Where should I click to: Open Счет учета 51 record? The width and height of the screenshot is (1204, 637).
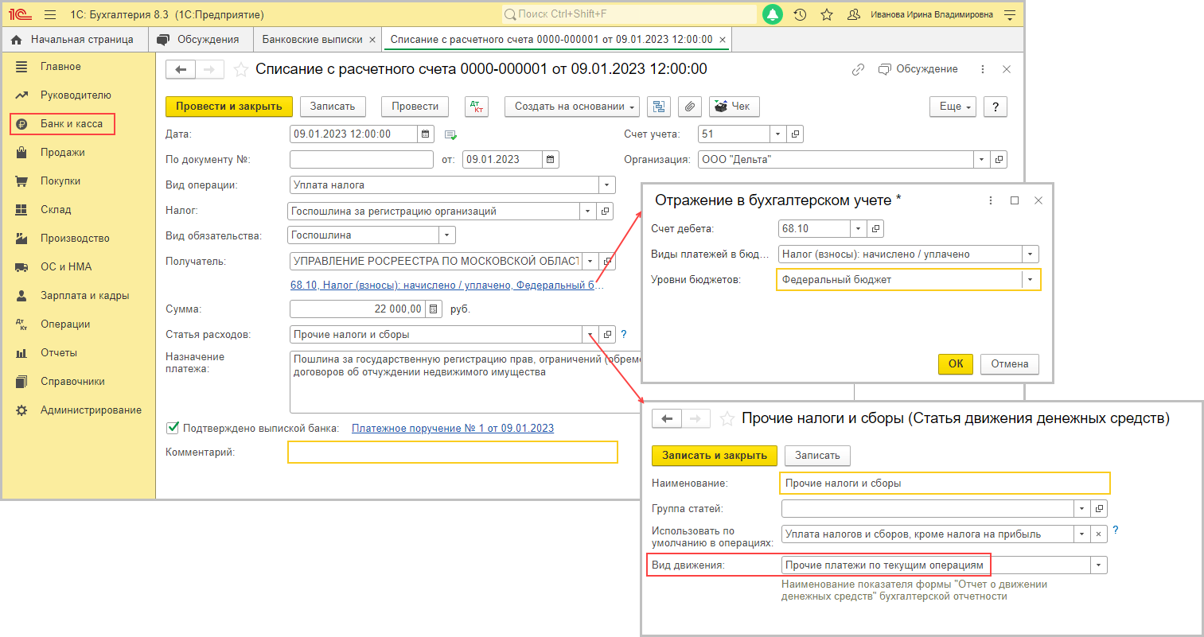point(795,134)
